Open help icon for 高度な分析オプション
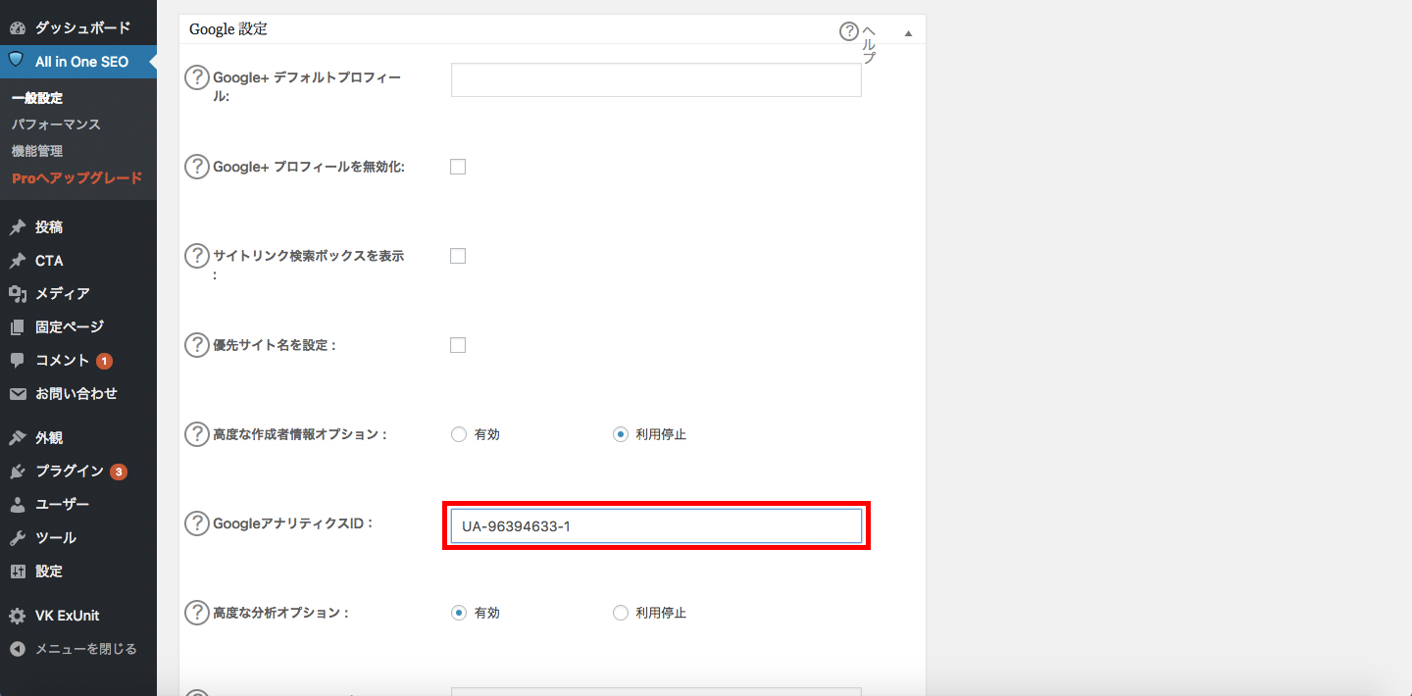Image resolution: width=1412 pixels, height=696 pixels. (197, 613)
